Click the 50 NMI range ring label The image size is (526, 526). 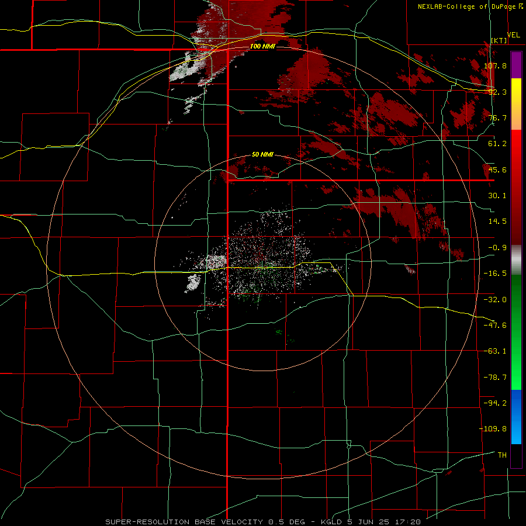coord(262,154)
